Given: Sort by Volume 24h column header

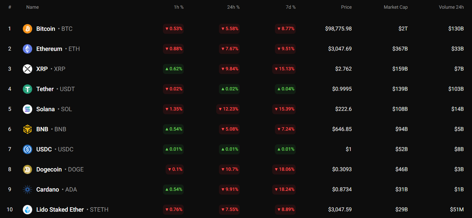Looking at the screenshot, I should (451, 7).
